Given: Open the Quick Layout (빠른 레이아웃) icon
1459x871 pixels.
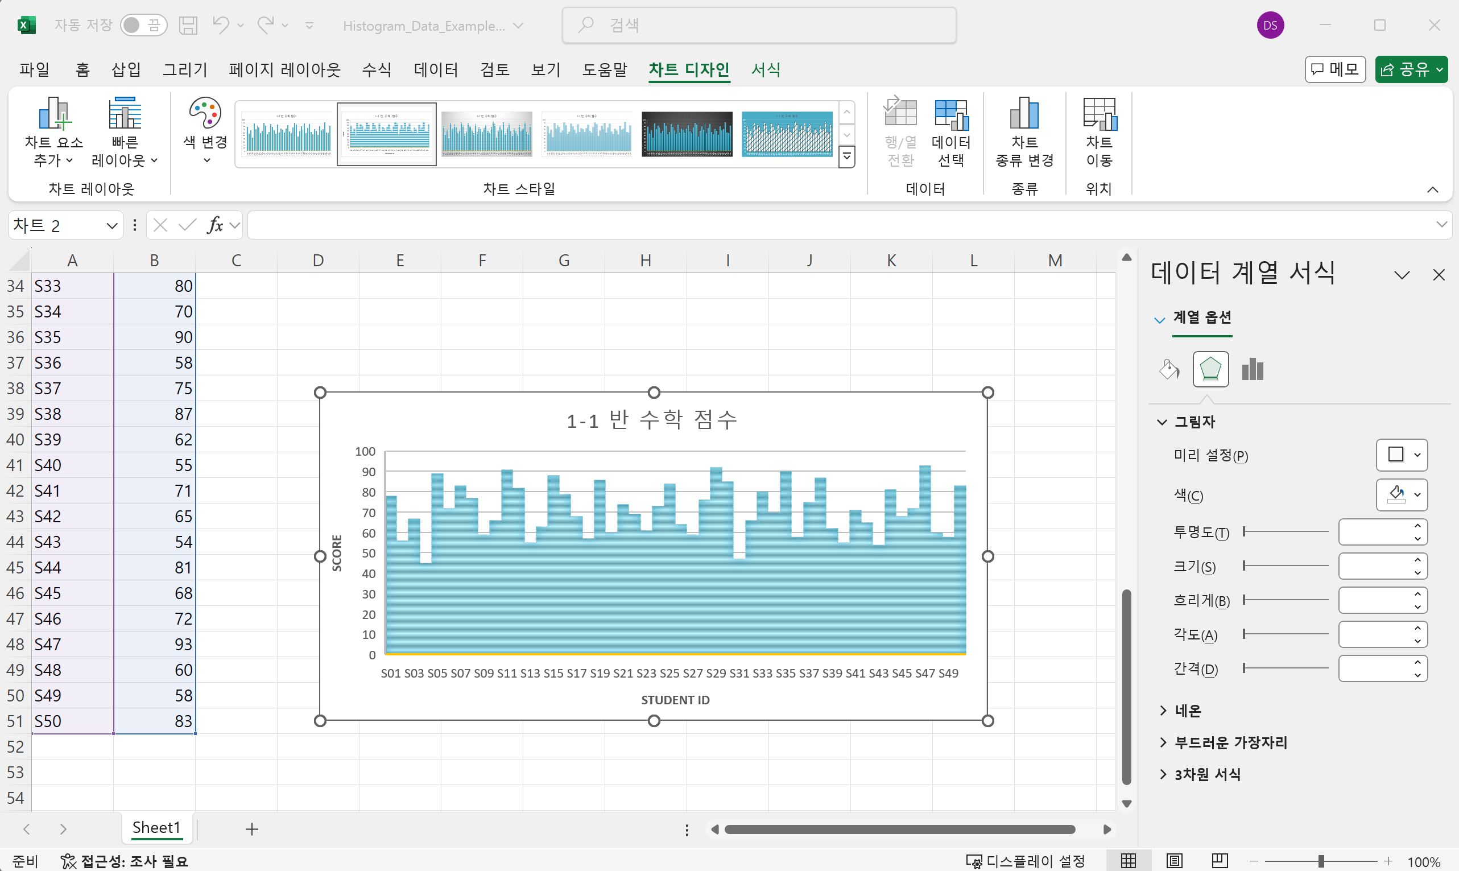Looking at the screenshot, I should (x=125, y=113).
